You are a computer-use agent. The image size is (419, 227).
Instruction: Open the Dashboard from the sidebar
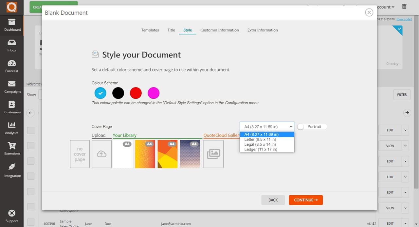pos(12,25)
